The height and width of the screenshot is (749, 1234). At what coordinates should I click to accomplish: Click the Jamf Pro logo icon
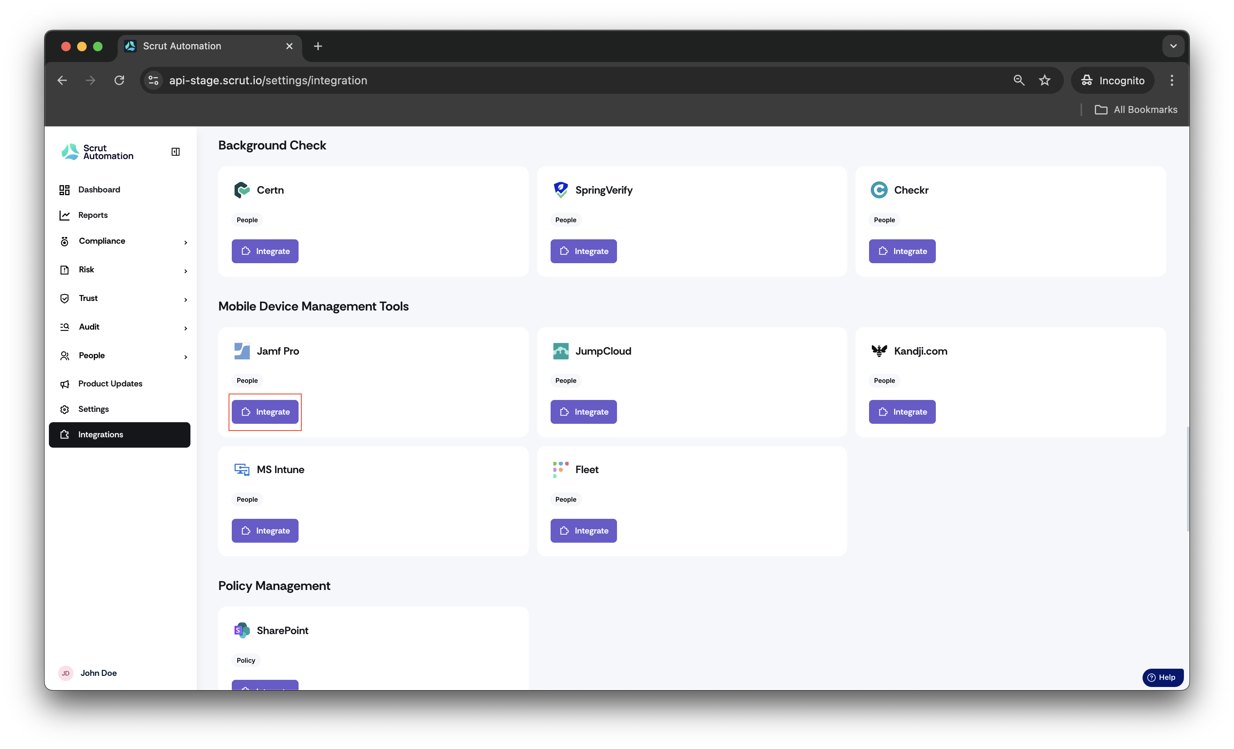click(x=242, y=351)
